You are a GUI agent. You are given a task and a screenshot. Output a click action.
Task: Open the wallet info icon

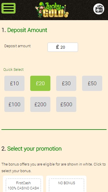[x=99, y=9]
